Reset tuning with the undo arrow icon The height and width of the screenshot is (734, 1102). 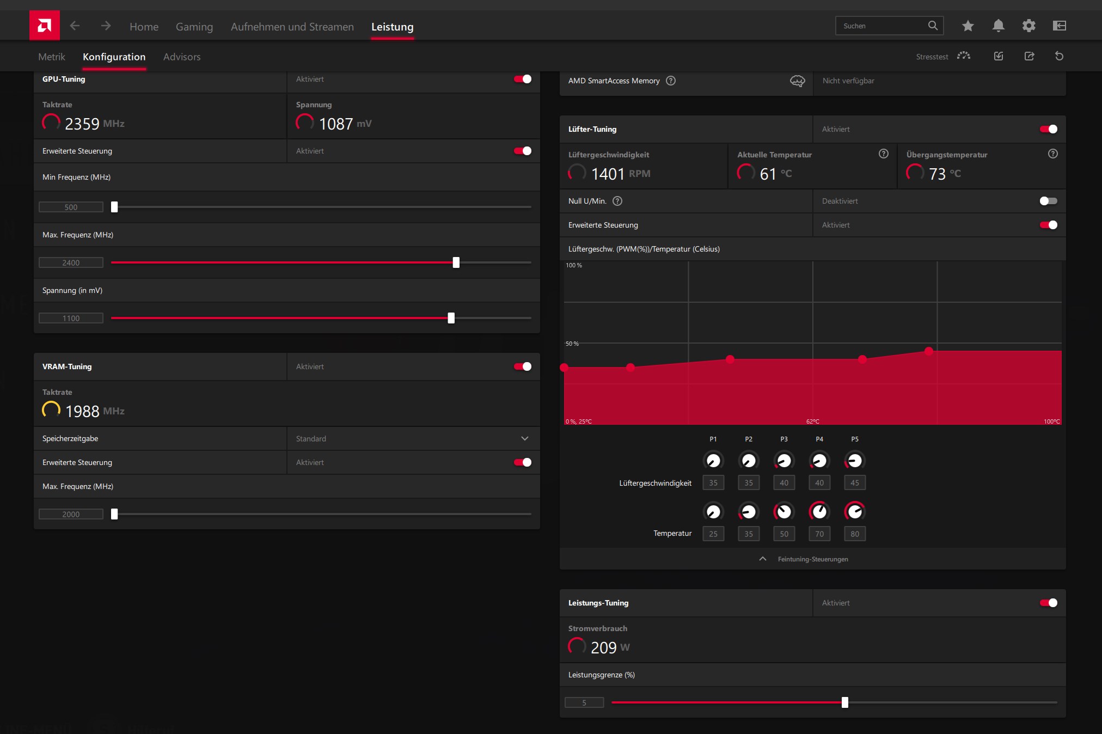1059,56
